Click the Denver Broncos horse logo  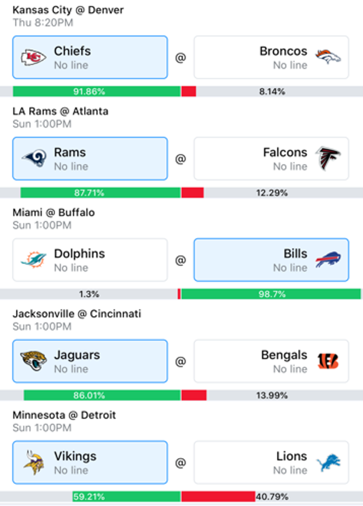tap(328, 57)
